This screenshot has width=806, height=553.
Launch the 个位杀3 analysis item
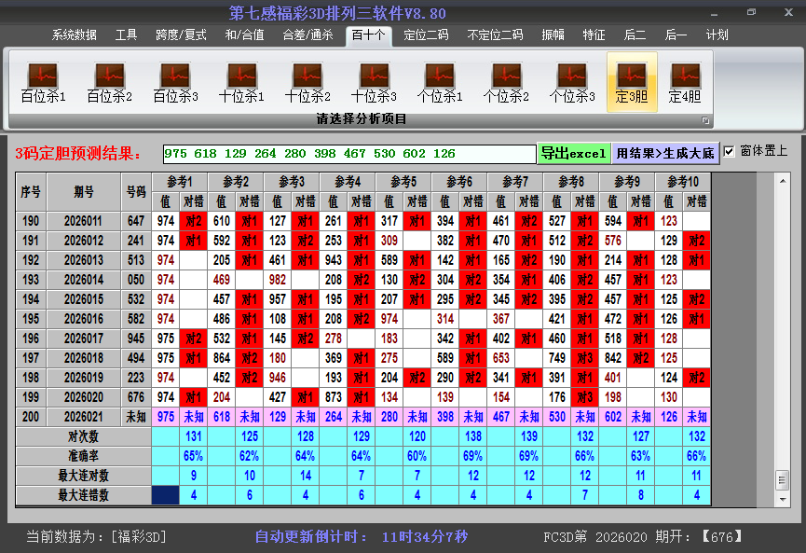click(572, 82)
